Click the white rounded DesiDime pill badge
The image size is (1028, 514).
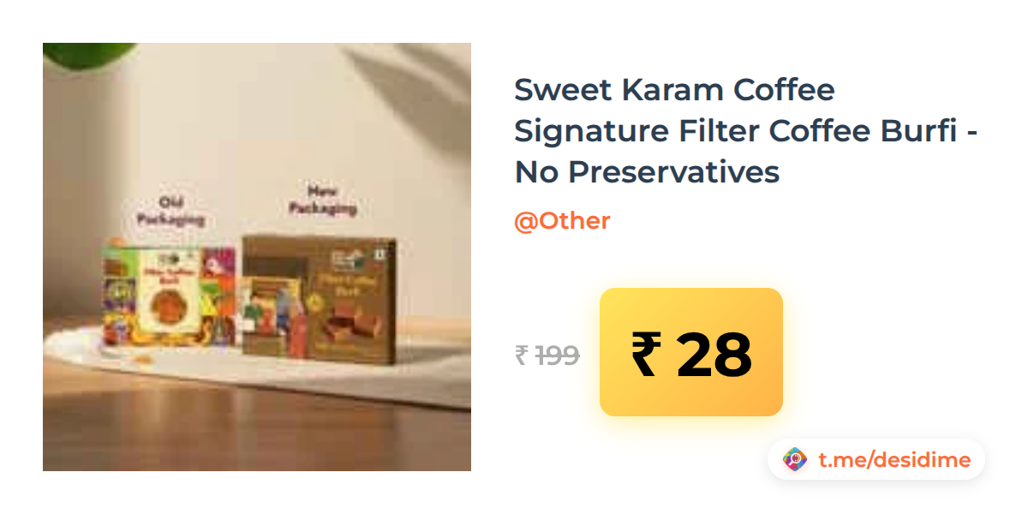(x=876, y=460)
